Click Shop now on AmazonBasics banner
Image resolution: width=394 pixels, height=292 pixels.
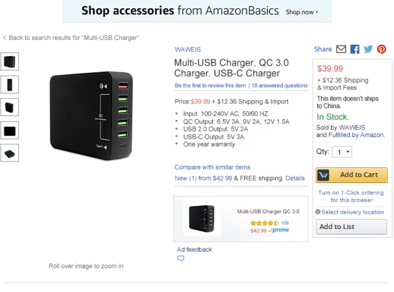(301, 12)
